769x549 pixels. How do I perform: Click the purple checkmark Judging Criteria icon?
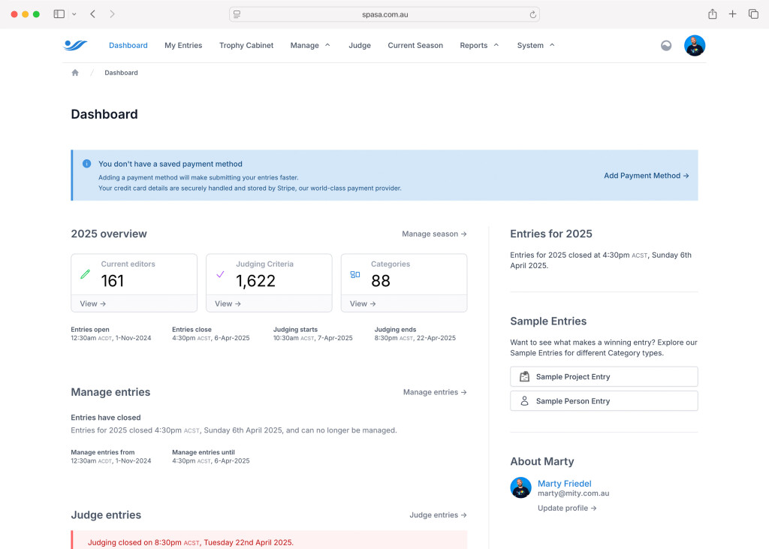pyautogui.click(x=220, y=274)
